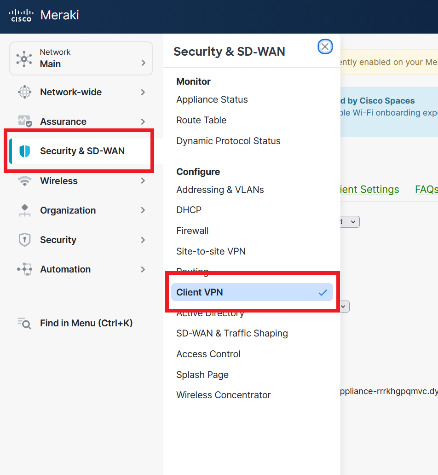Select Automation in sidebar
The width and height of the screenshot is (438, 475).
[x=81, y=269]
